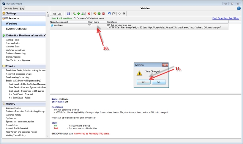
Task: Move watch up with up arrow icon
Action: click(119, 14)
